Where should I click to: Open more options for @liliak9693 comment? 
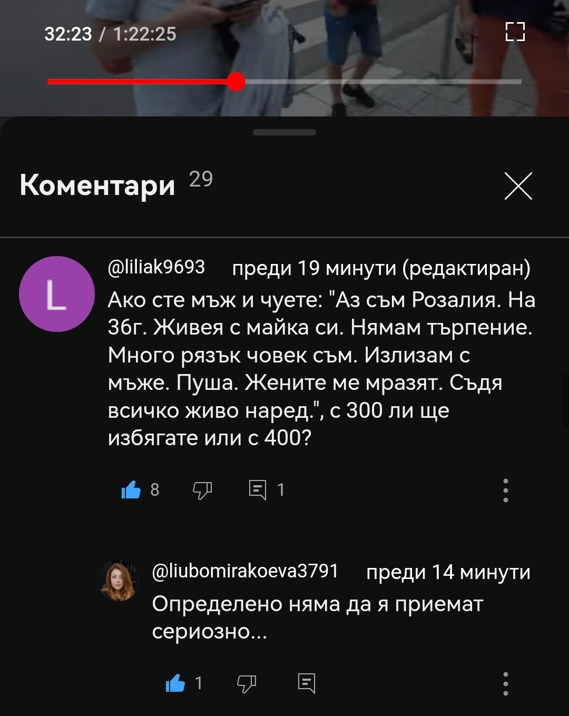coord(506,490)
